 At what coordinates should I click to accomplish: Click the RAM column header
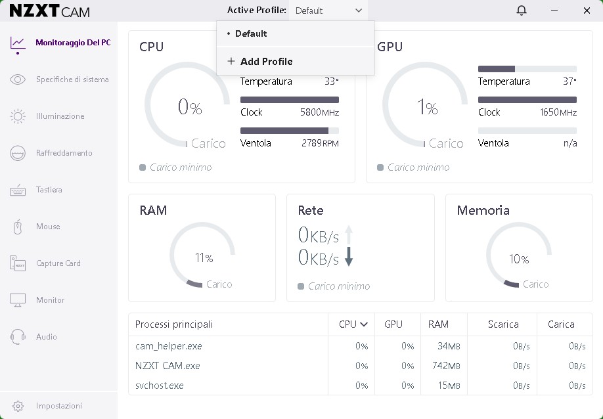pos(438,324)
